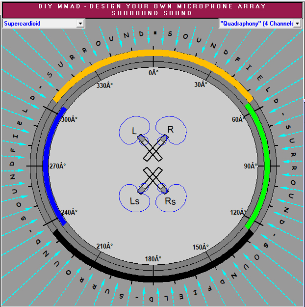Image resolution: width=305 pixels, height=307 pixels.
Task: Click the orange front coverage arc
Action: [153, 53]
